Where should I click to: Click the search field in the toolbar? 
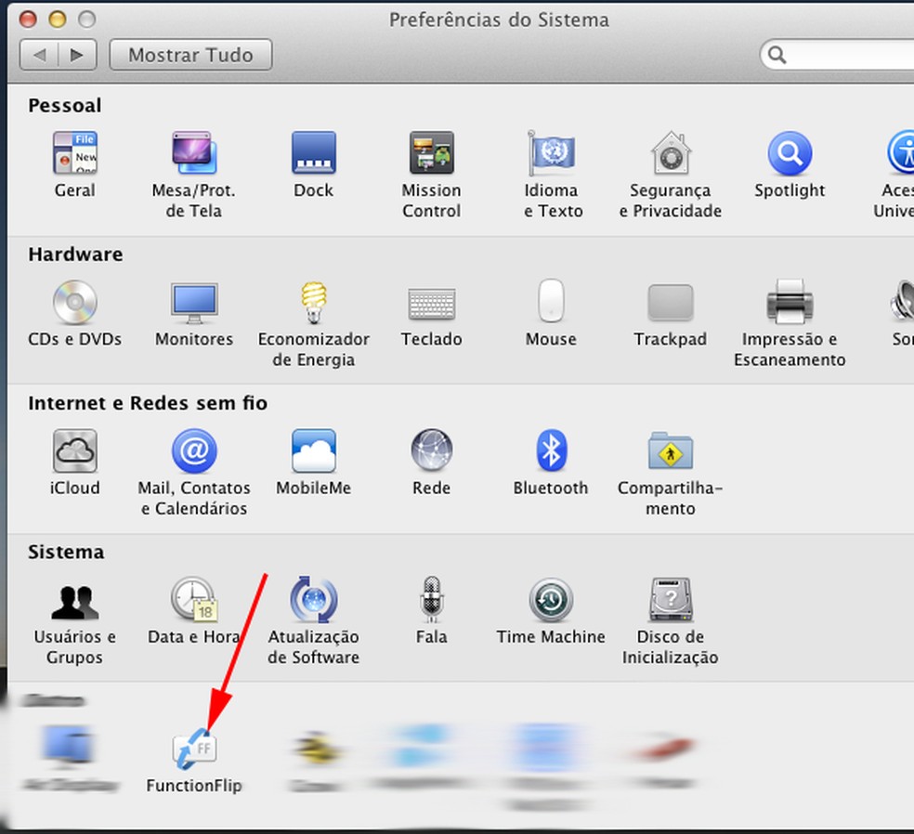pos(837,55)
